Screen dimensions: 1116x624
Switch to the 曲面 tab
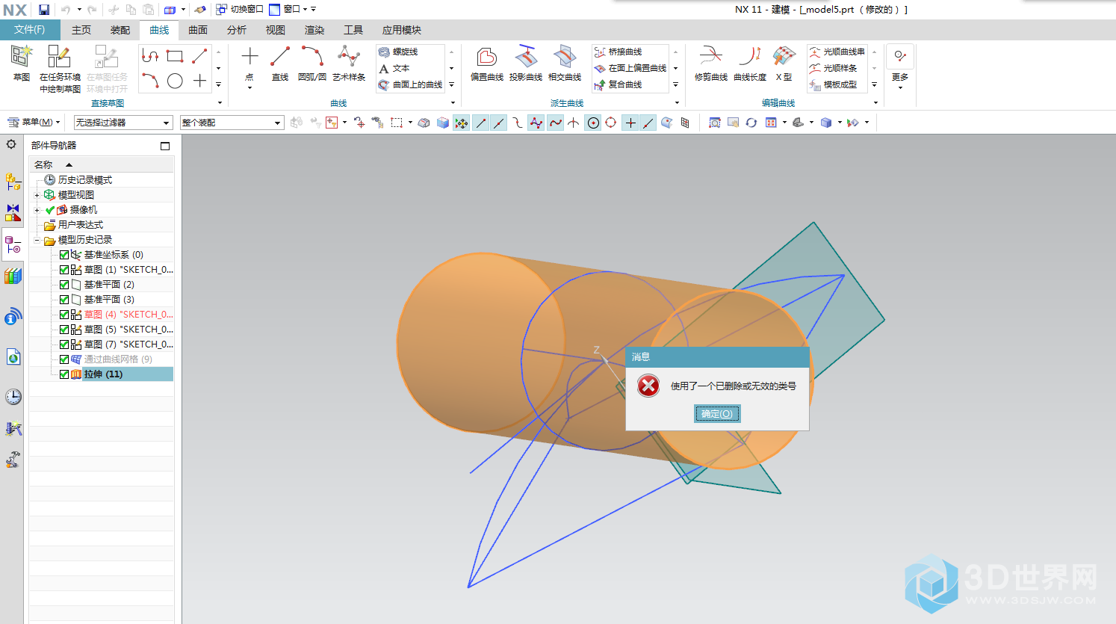pos(198,30)
